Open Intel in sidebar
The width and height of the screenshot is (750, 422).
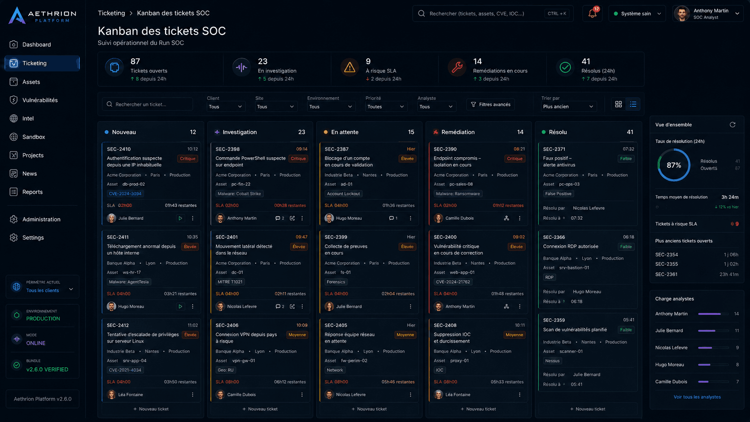(x=42, y=118)
